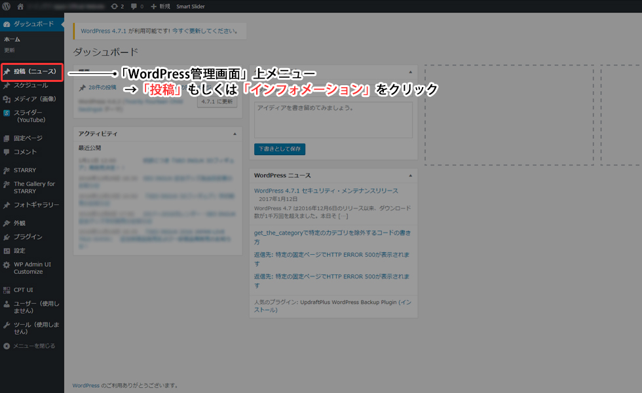Click the pin icon beside スケジュール

[7, 86]
